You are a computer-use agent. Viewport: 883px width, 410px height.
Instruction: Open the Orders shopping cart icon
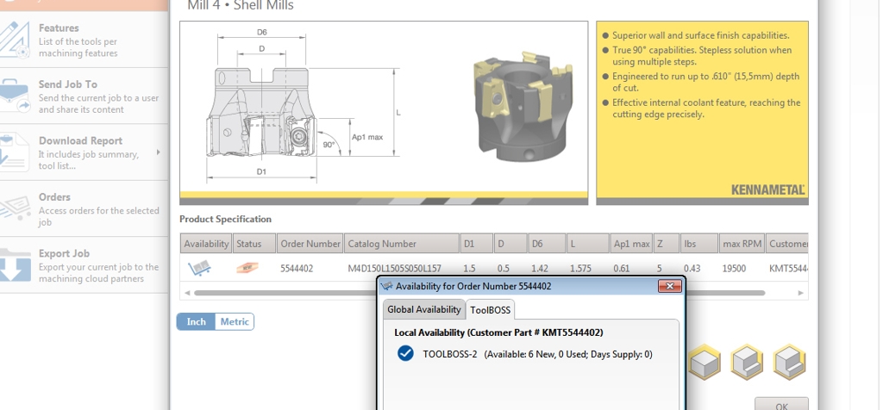[x=15, y=208]
